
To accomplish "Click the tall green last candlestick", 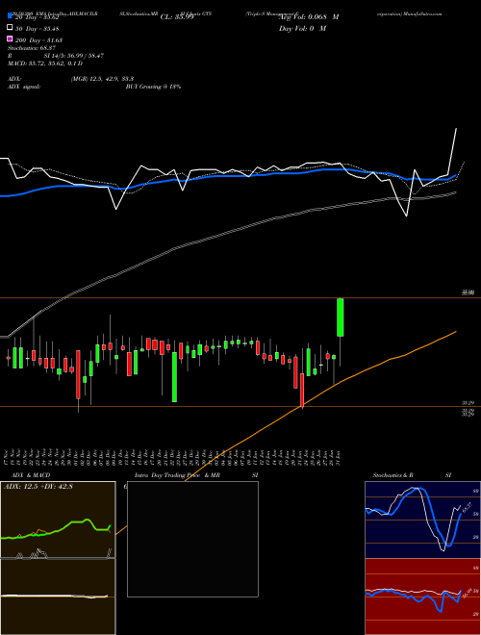I will point(341,317).
